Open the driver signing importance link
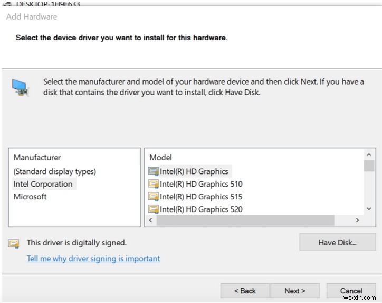The width and height of the screenshot is (382, 303). [x=93, y=259]
